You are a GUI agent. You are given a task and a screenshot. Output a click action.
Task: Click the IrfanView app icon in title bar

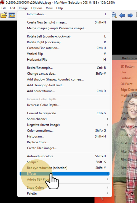pos(2,2)
